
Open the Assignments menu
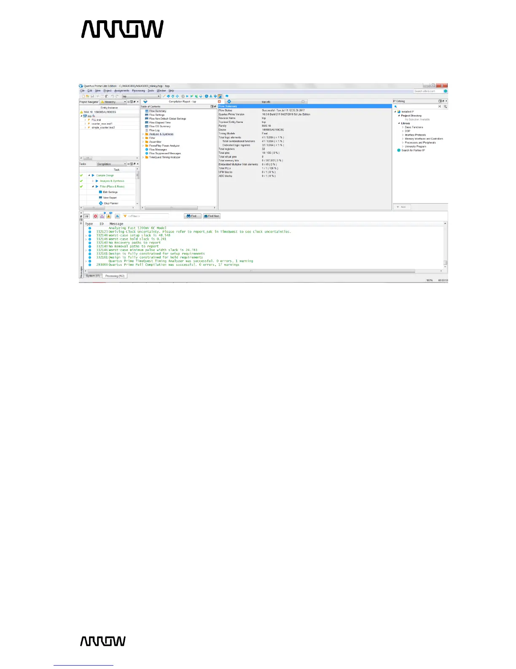coord(122,91)
